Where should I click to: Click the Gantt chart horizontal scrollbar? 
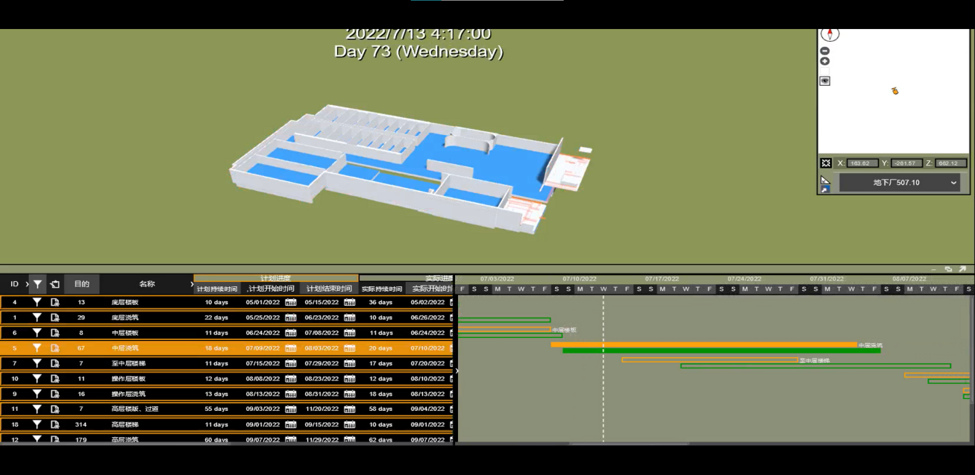coord(628,444)
